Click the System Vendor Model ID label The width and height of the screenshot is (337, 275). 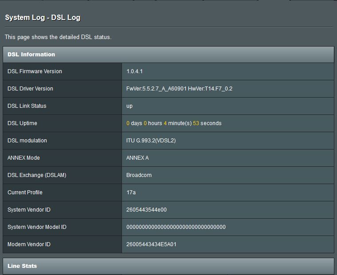pyautogui.click(x=37, y=227)
